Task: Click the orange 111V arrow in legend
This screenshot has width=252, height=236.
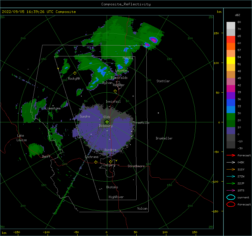Action: tap(231, 169)
